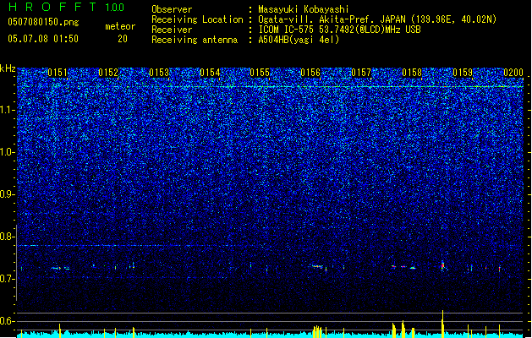Click the 1.0 kHz axis label
This screenshot has height=338, width=532.
pos(8,152)
